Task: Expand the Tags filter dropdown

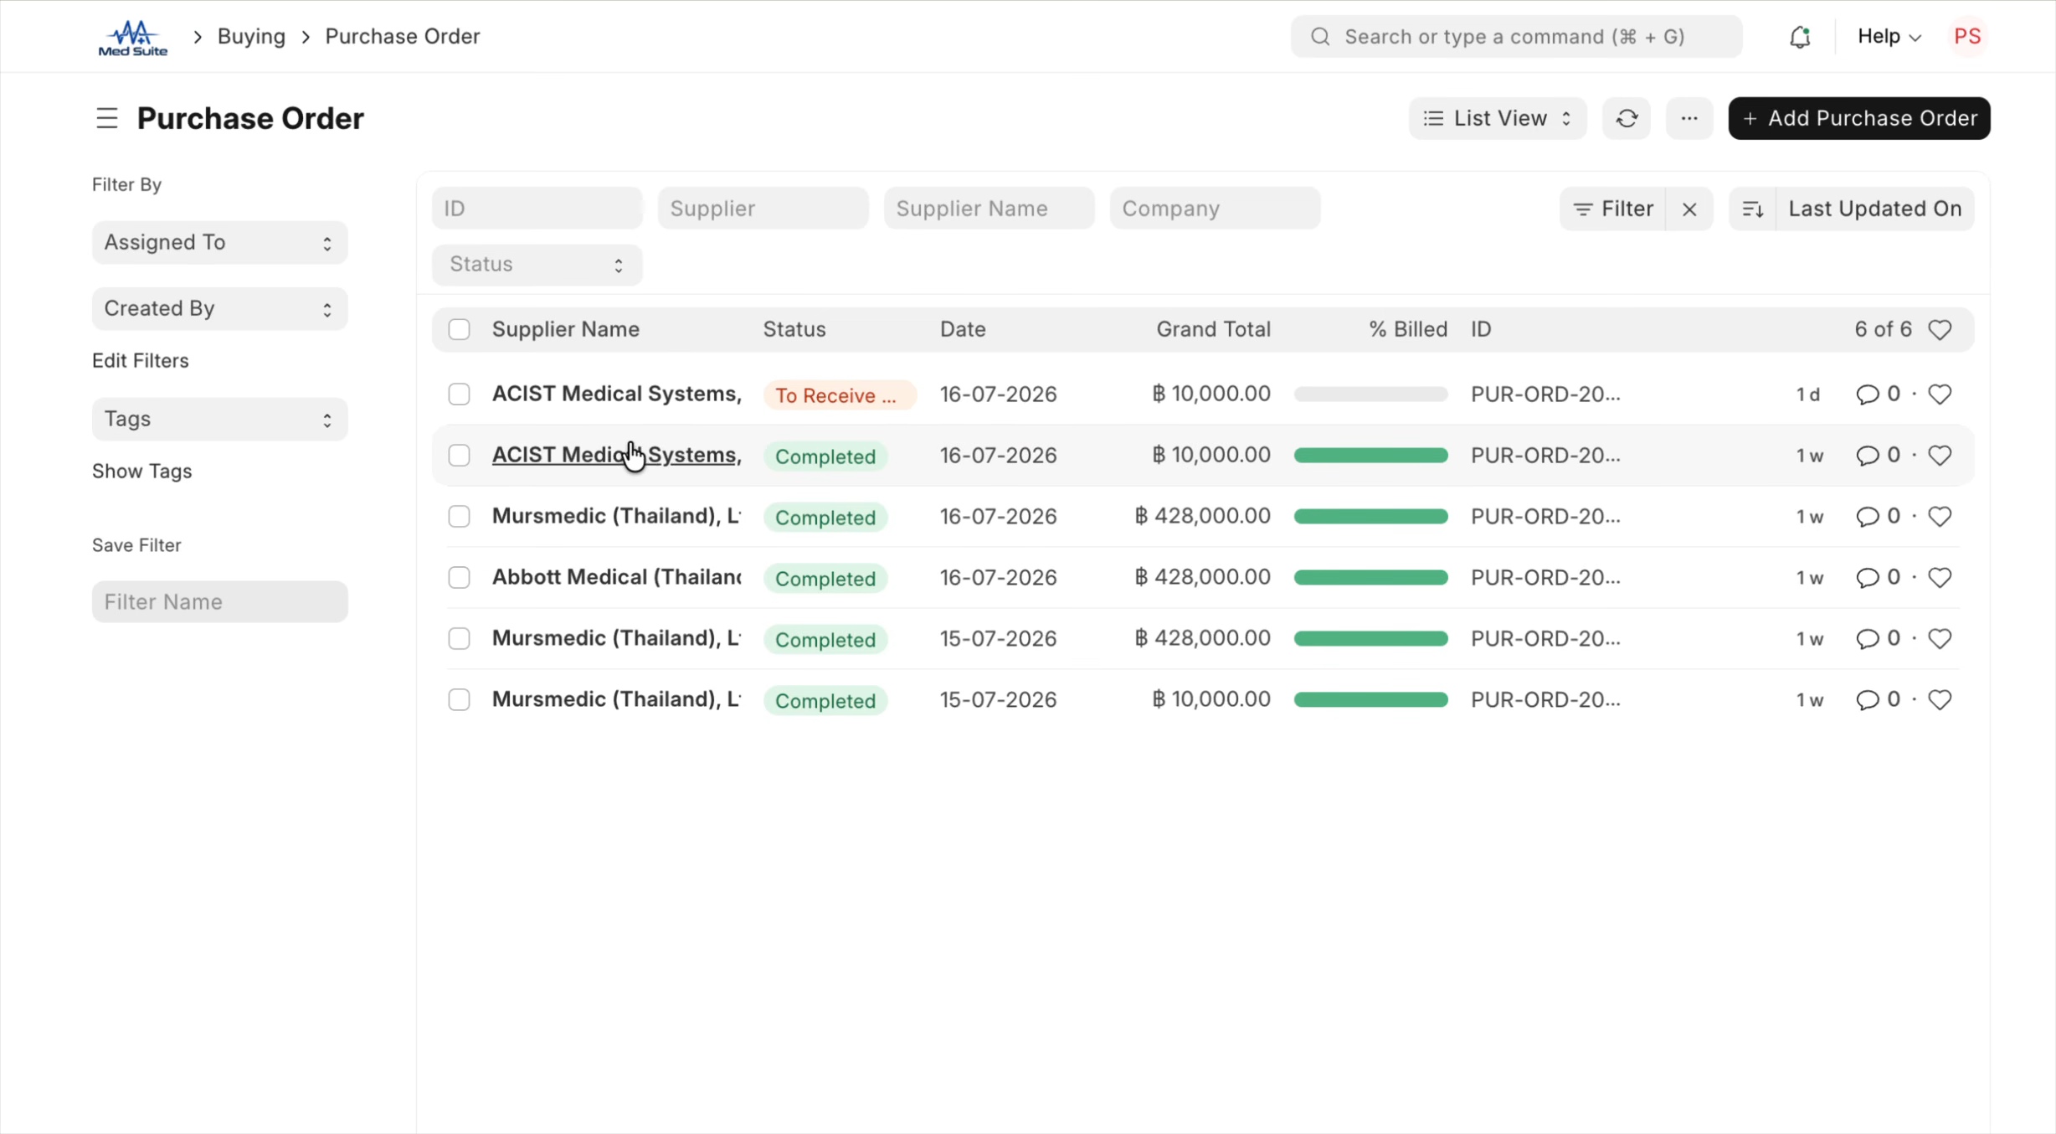Action: tap(219, 420)
